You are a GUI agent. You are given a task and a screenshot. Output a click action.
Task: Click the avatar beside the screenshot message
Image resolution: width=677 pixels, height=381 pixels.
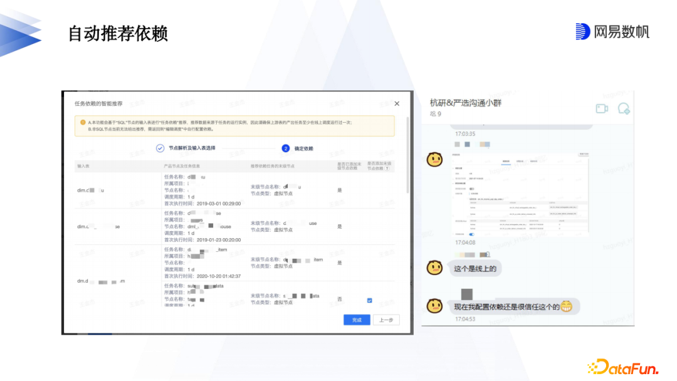(434, 159)
